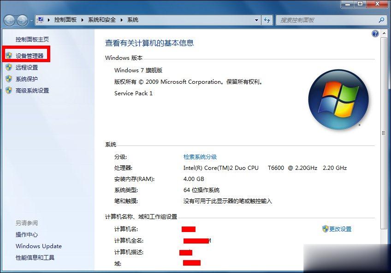Expand arrow before 控制面板 breadcrumb
Screen dimensions: 391x273
click(x=49, y=20)
